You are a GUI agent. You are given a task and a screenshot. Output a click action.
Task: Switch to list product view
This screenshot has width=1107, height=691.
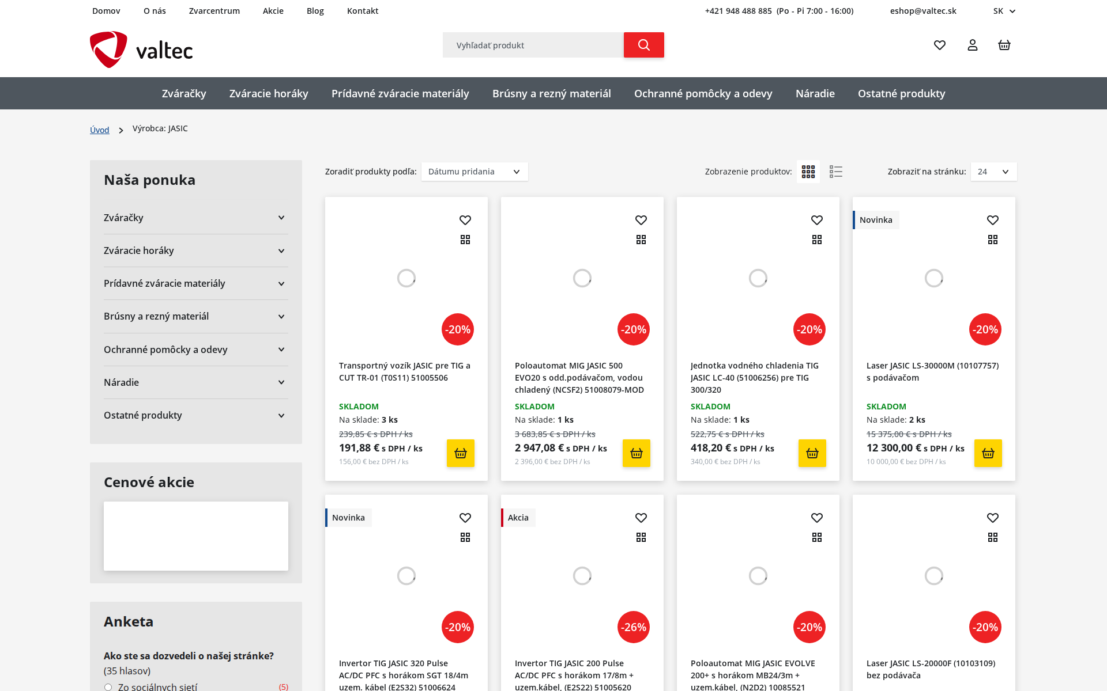coord(835,172)
